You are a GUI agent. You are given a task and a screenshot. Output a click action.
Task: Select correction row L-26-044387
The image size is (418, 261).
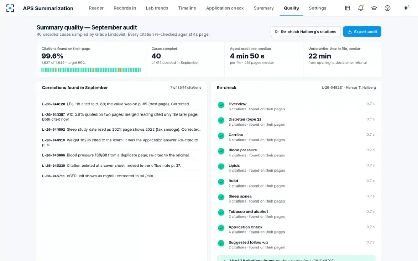click(x=121, y=117)
